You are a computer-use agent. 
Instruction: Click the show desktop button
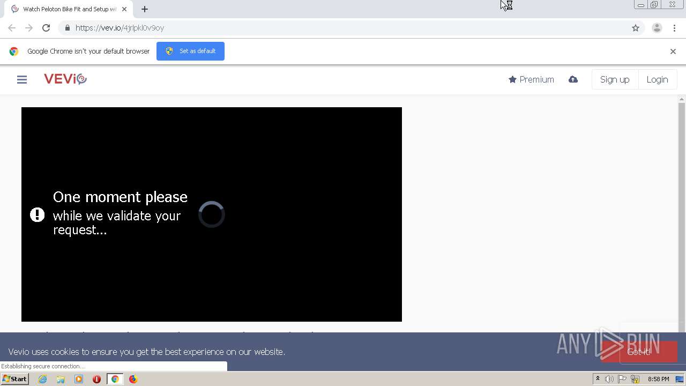680,379
